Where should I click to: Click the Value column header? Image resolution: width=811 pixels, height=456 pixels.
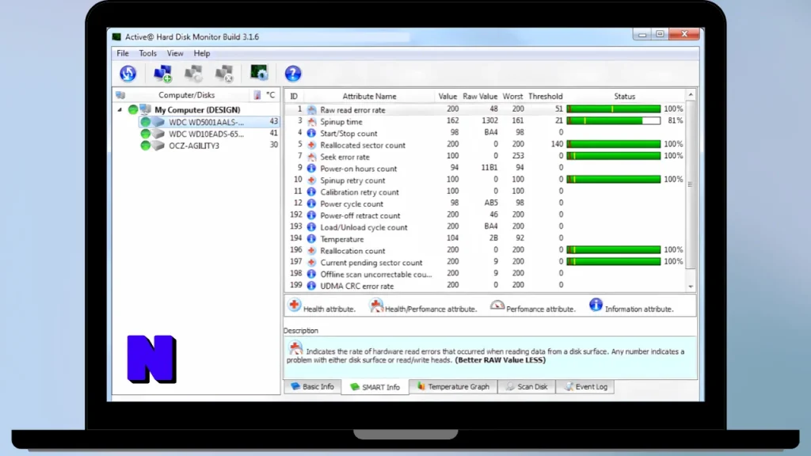click(447, 96)
